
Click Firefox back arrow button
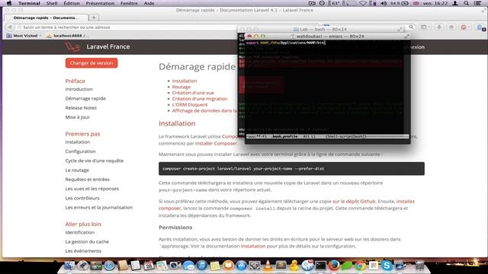pyautogui.click(x=10, y=27)
